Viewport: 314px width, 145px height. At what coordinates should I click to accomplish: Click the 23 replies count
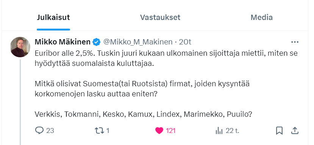click(x=50, y=131)
